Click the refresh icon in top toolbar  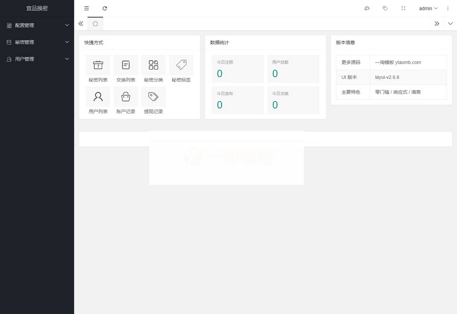tap(105, 8)
